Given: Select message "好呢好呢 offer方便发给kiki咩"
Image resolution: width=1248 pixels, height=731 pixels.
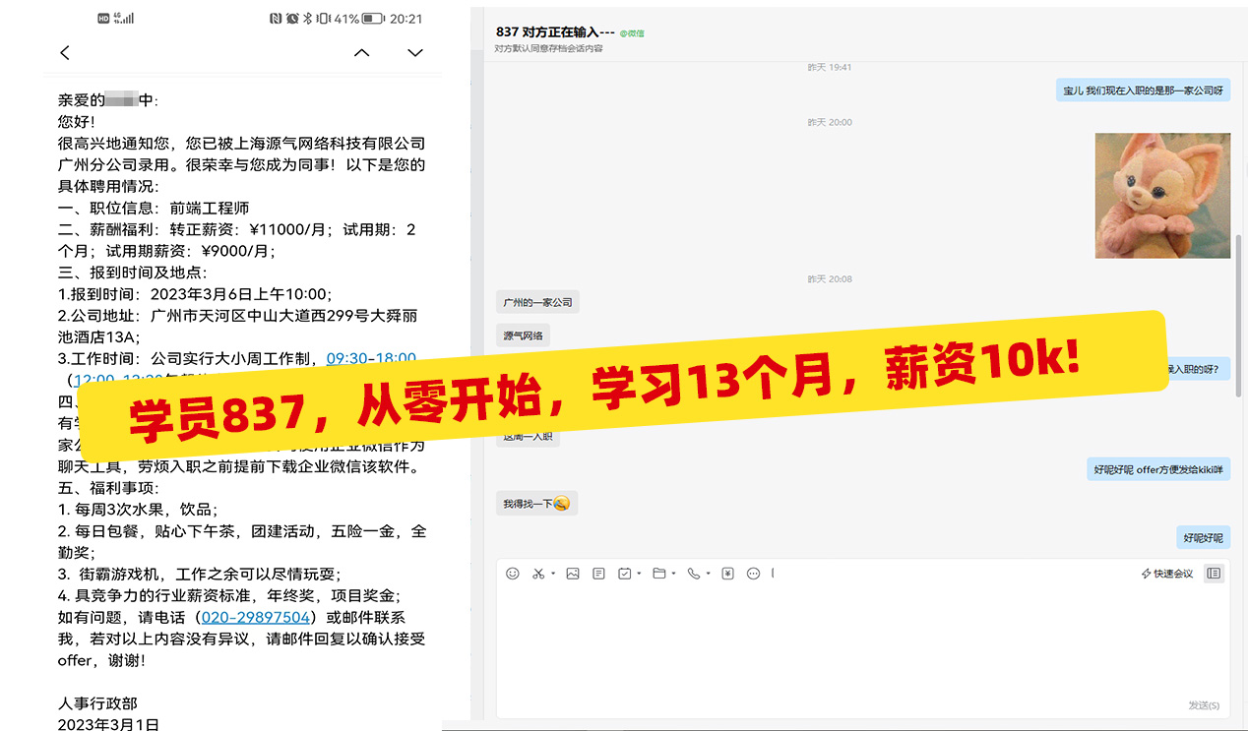Looking at the screenshot, I should pyautogui.click(x=1158, y=470).
